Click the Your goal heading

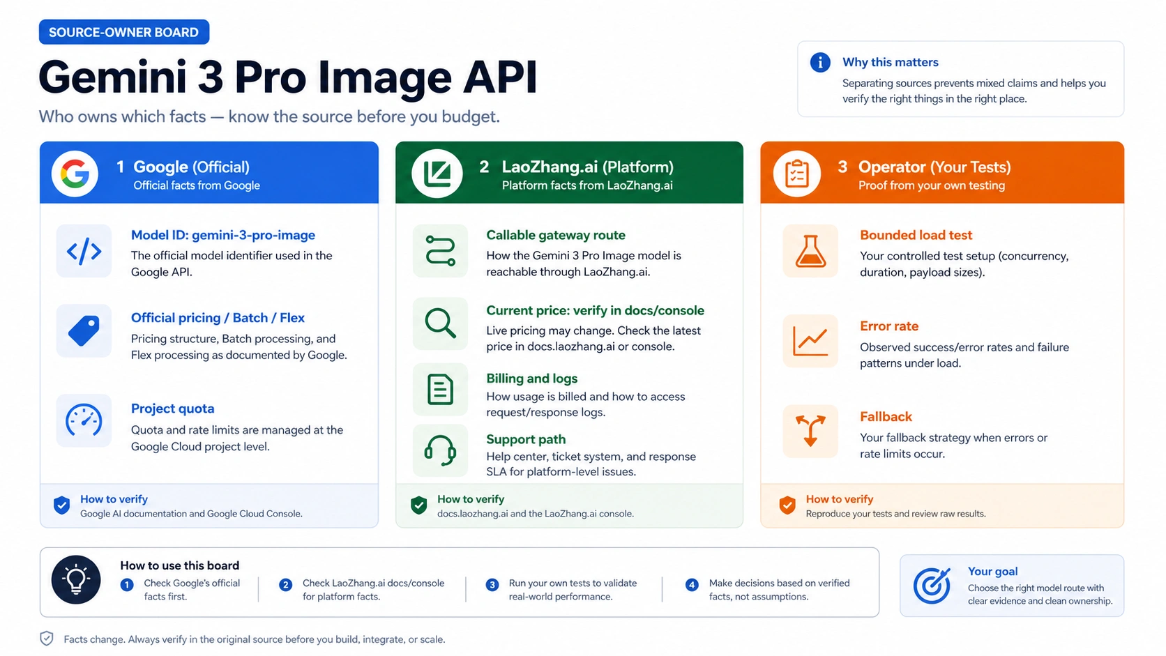pyautogui.click(x=992, y=571)
